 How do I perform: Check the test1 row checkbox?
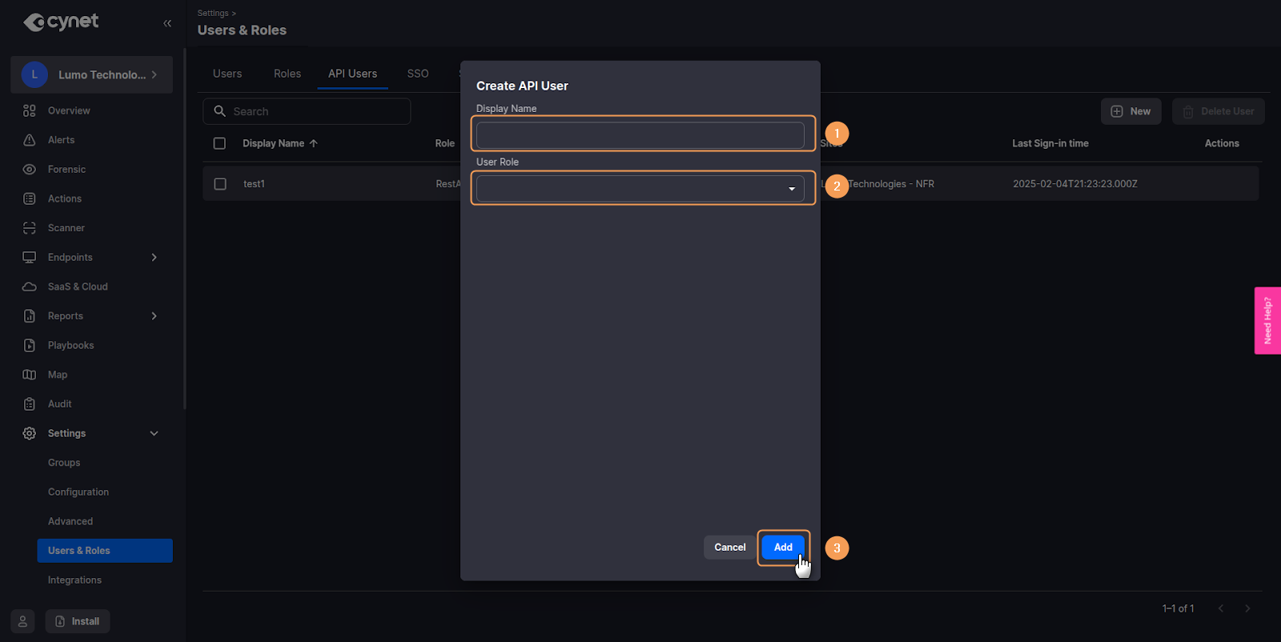[x=220, y=184]
